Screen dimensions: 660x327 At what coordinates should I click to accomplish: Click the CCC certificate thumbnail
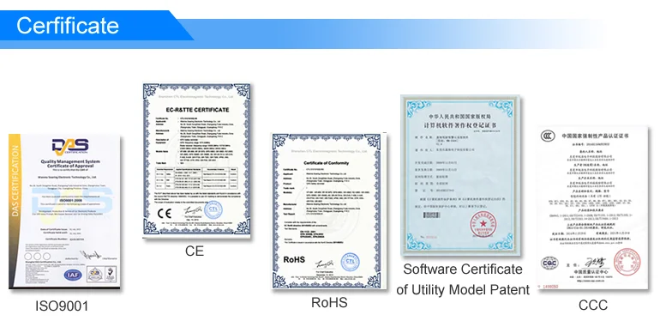pyautogui.click(x=592, y=208)
